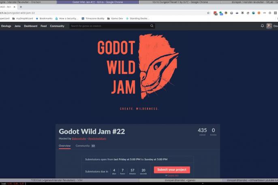Screen dimensions: 278x185
Task: Go to Jams in itch.io nav
Action: (17, 26)
